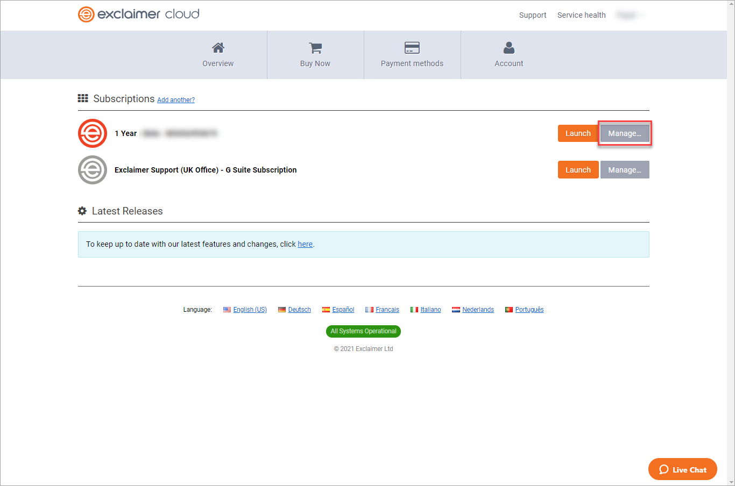
Task: Launch the 1 Year subscription
Action: pyautogui.click(x=578, y=133)
